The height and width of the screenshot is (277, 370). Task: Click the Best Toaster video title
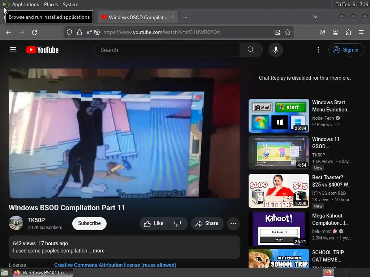[x=332, y=181]
